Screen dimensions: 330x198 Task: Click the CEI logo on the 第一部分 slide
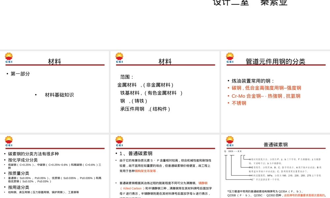(x=9, y=58)
